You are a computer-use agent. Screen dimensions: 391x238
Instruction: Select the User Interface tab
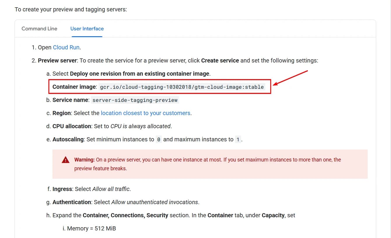tap(87, 28)
